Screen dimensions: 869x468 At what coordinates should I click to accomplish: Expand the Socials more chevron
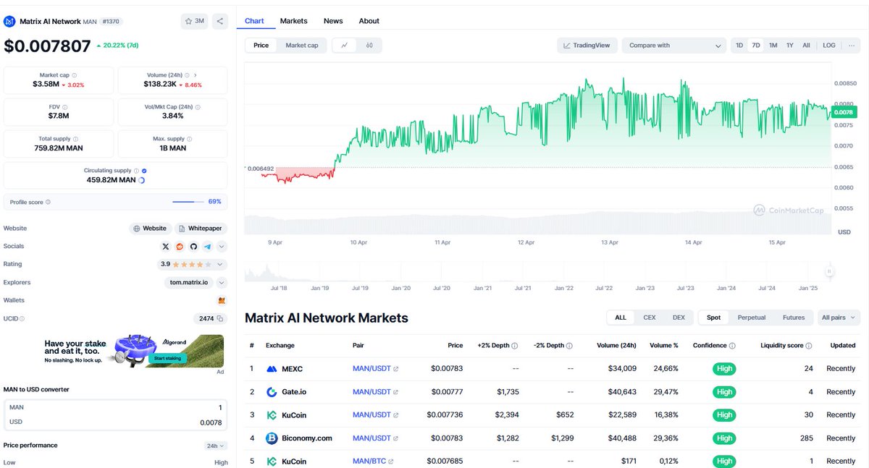coord(221,247)
